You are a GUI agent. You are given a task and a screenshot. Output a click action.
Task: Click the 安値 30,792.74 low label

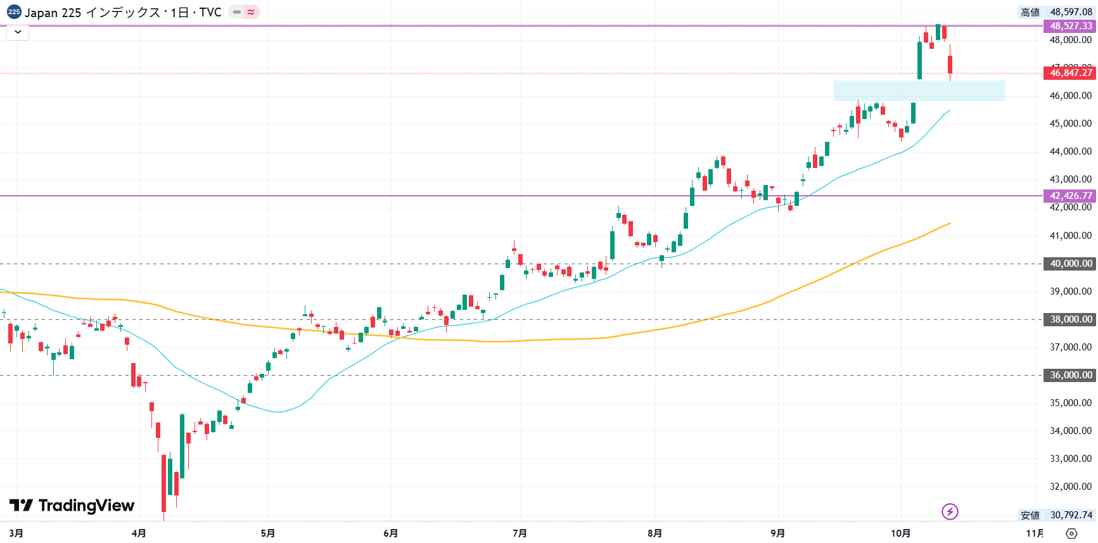pos(1056,515)
